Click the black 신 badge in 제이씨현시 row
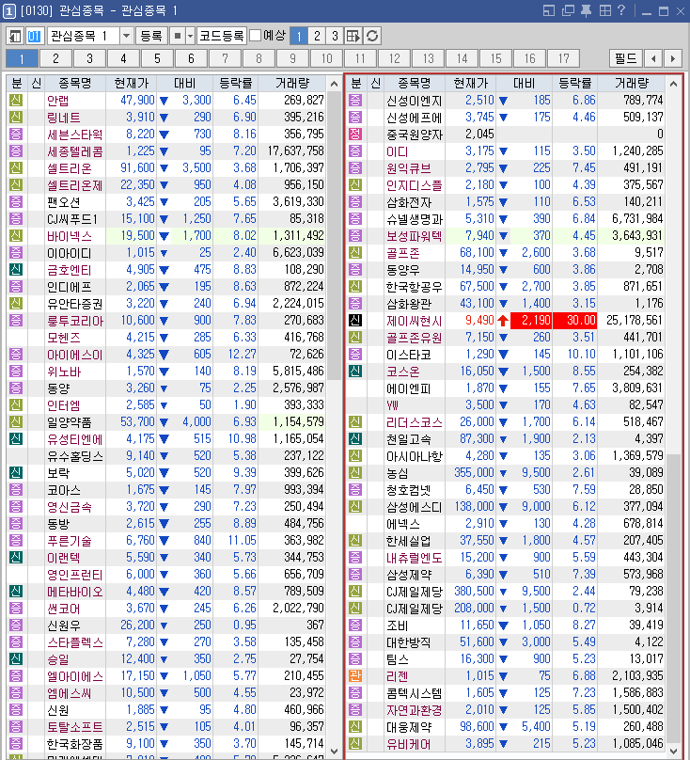 [355, 321]
